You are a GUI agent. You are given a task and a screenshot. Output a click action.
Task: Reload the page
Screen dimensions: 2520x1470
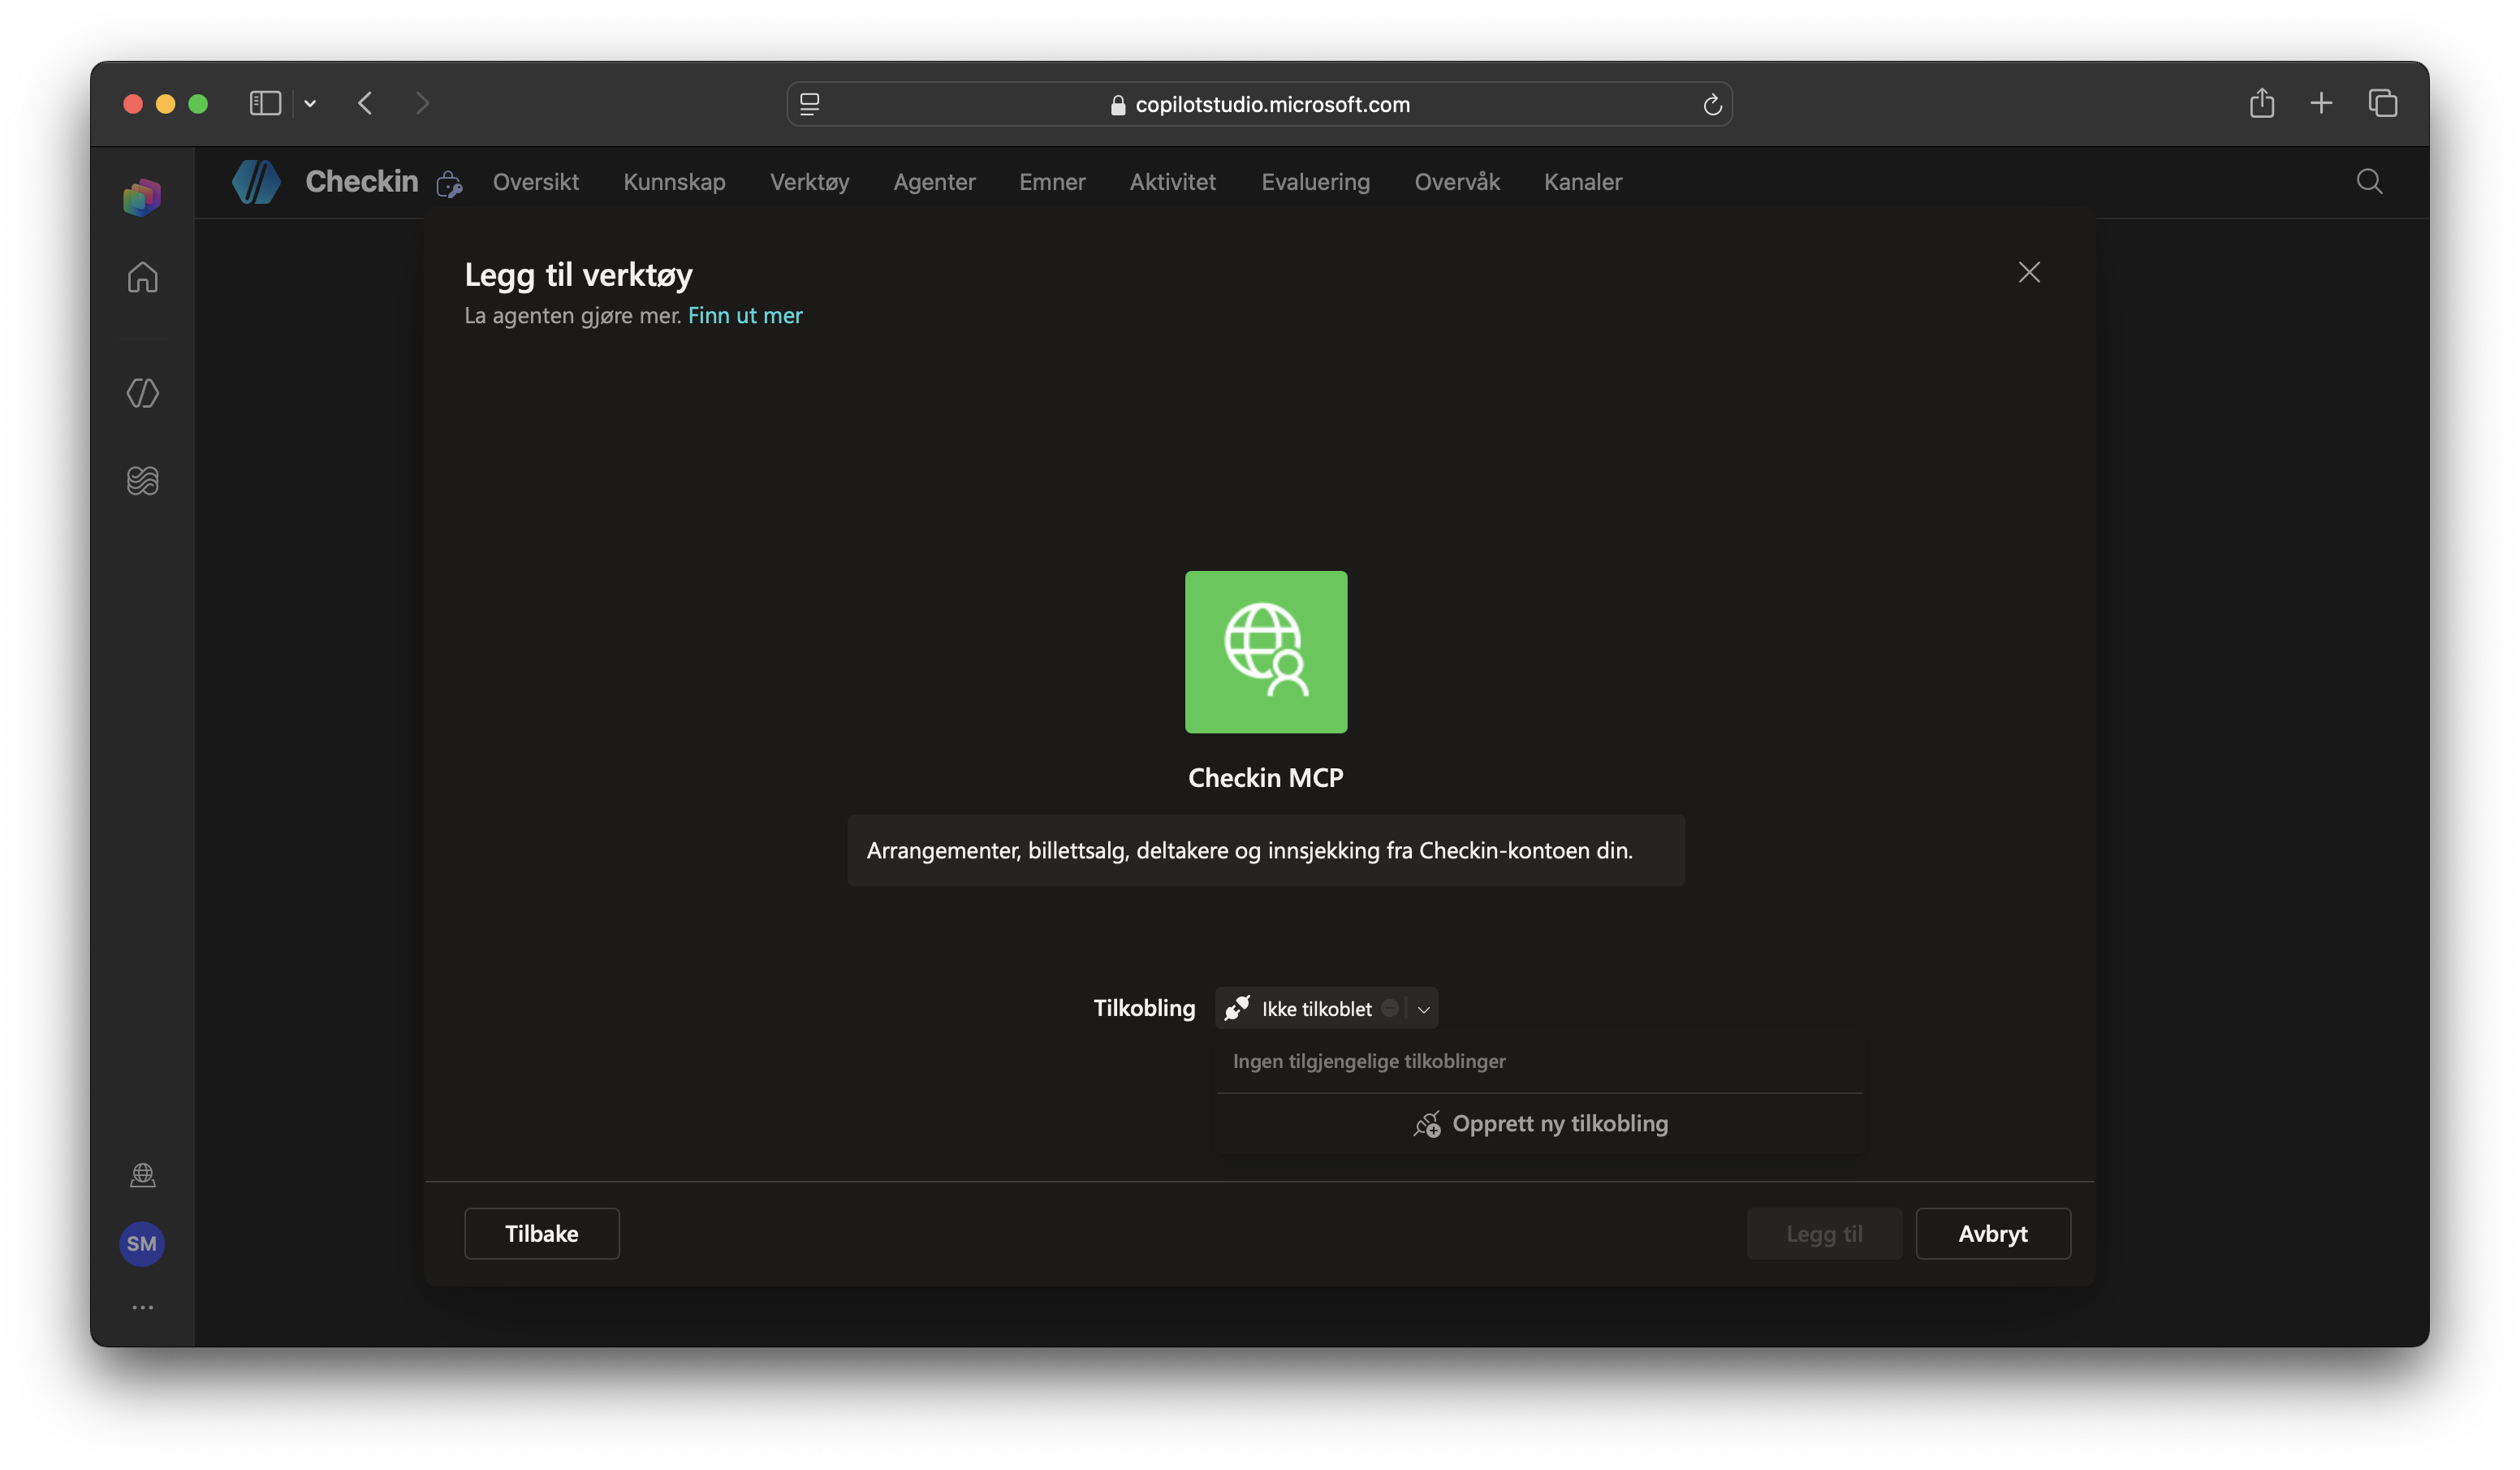[1712, 104]
